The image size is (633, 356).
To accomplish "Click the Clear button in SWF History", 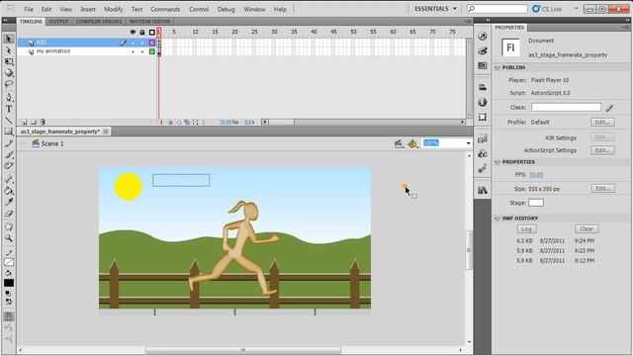I will 587,228.
